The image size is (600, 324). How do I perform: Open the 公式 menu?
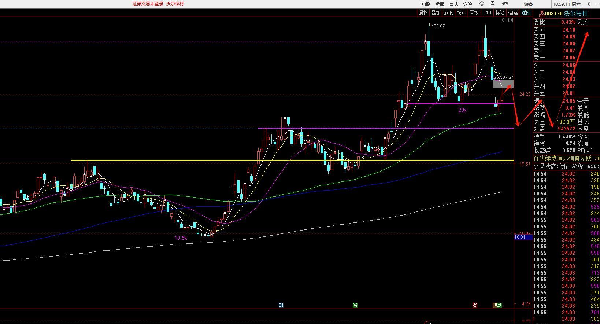pos(453,4)
